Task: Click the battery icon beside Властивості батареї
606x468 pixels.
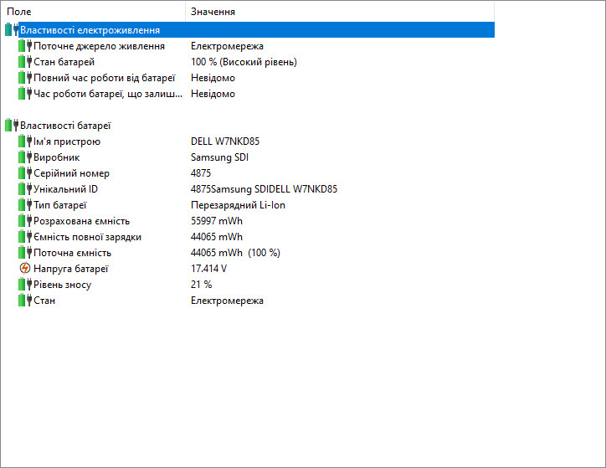Action: click(x=11, y=126)
